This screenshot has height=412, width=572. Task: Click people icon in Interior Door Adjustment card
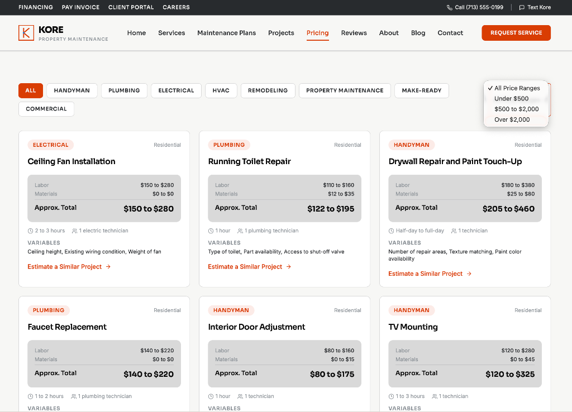coord(240,396)
